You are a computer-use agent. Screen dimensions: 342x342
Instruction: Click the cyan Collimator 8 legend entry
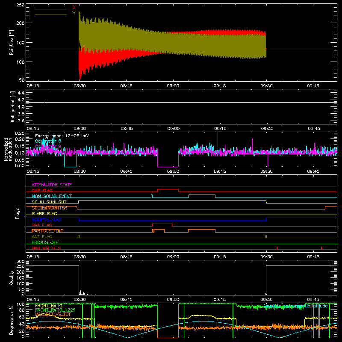48,141
